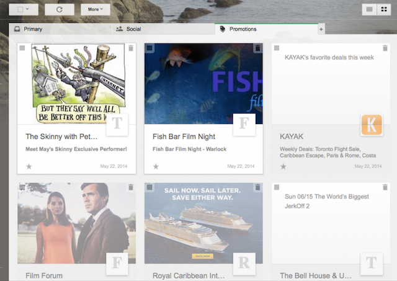The image size is (397, 281).
Task: Open the cruise ships promo image
Action: (203, 223)
